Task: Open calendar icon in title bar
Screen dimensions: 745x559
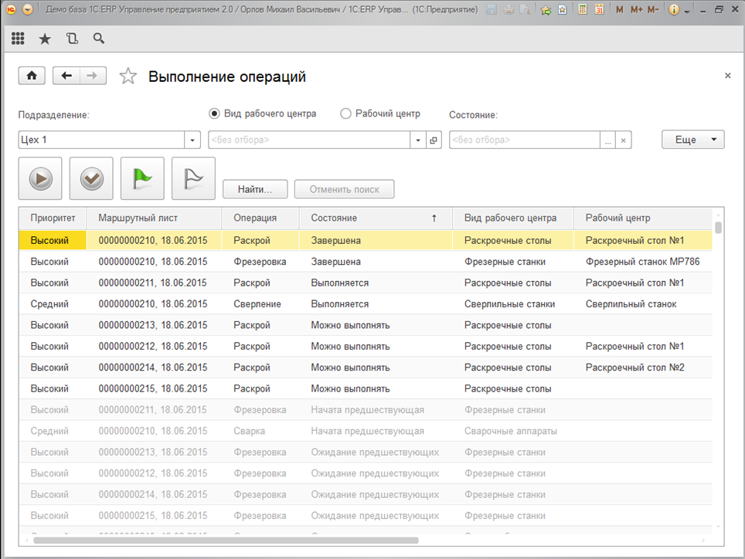Action: tap(599, 9)
